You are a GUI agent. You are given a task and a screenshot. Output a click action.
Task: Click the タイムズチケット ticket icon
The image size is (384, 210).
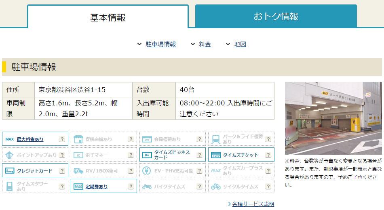(216, 155)
